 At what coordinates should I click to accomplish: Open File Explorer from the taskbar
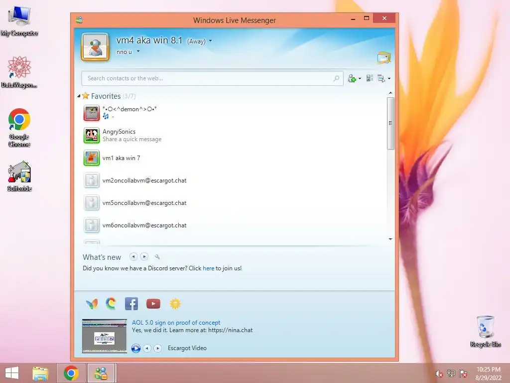[40, 373]
